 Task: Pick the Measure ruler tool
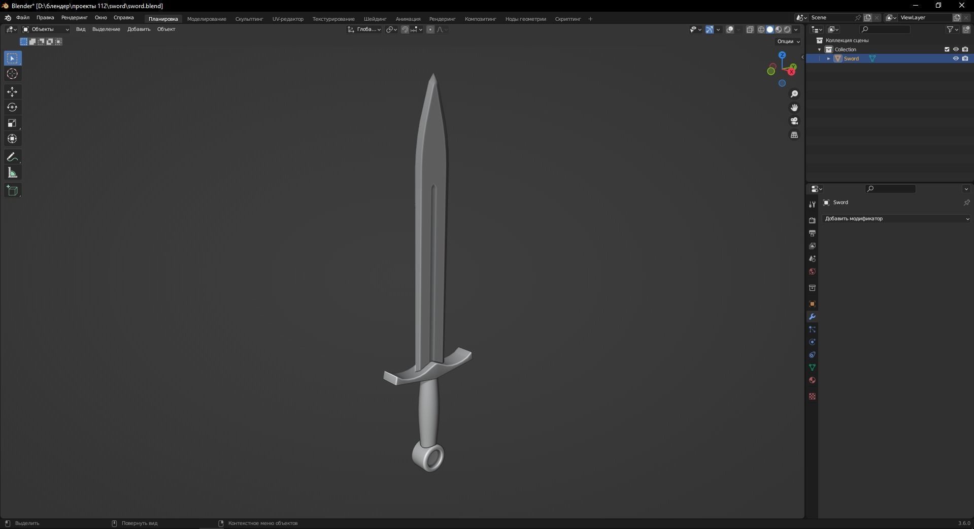pyautogui.click(x=13, y=173)
